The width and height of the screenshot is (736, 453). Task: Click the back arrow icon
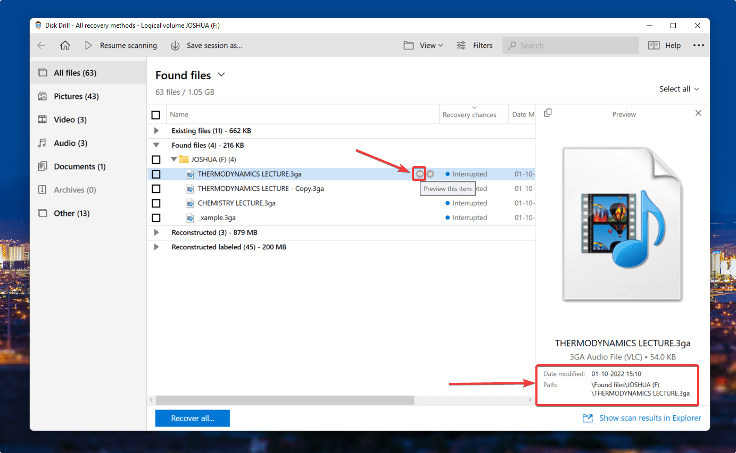tap(42, 46)
